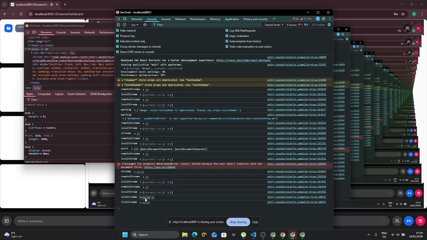Open DOM Breakpoints tab in background DevTools

[x=101, y=94]
